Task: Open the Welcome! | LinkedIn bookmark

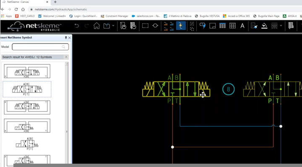Action: click(x=52, y=16)
